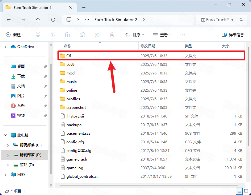Unpin 视频 from quick access
The height and width of the screenshot is (195, 251).
pyautogui.click(x=46, y=116)
